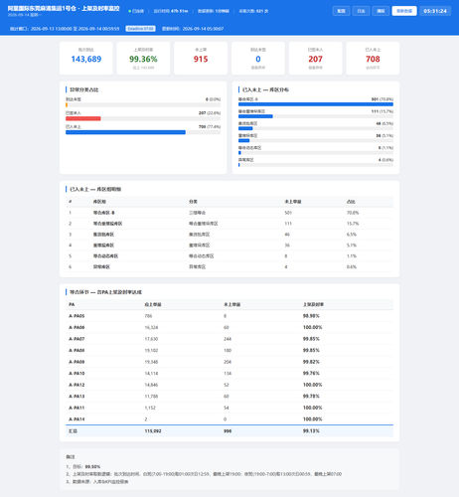Select the 915 red summary card

point(201,59)
